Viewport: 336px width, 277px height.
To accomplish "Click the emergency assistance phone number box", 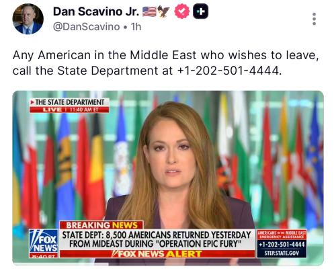I will [x=282, y=244].
